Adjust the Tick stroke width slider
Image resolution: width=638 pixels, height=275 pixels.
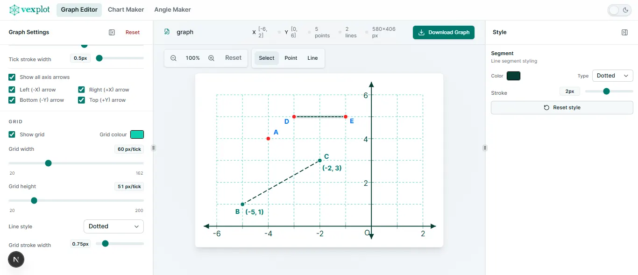coord(120,58)
